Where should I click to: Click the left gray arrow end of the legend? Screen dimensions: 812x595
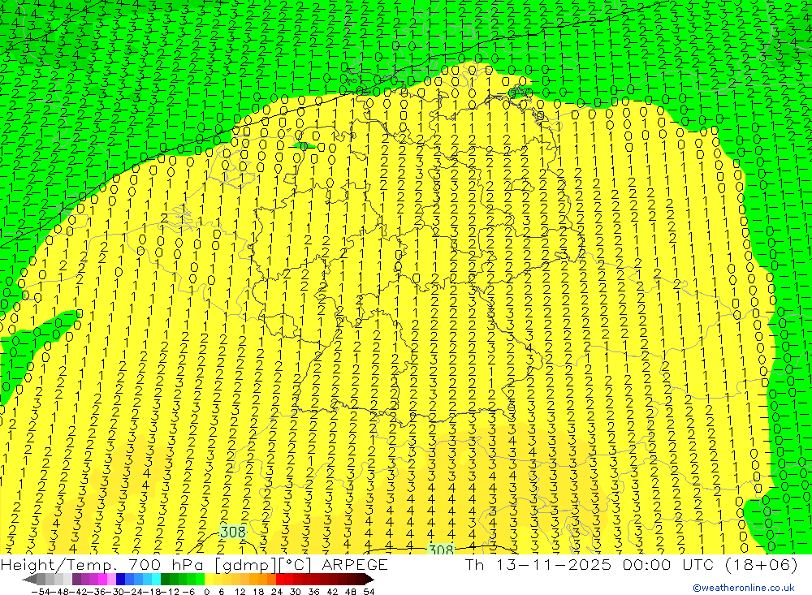(29, 579)
